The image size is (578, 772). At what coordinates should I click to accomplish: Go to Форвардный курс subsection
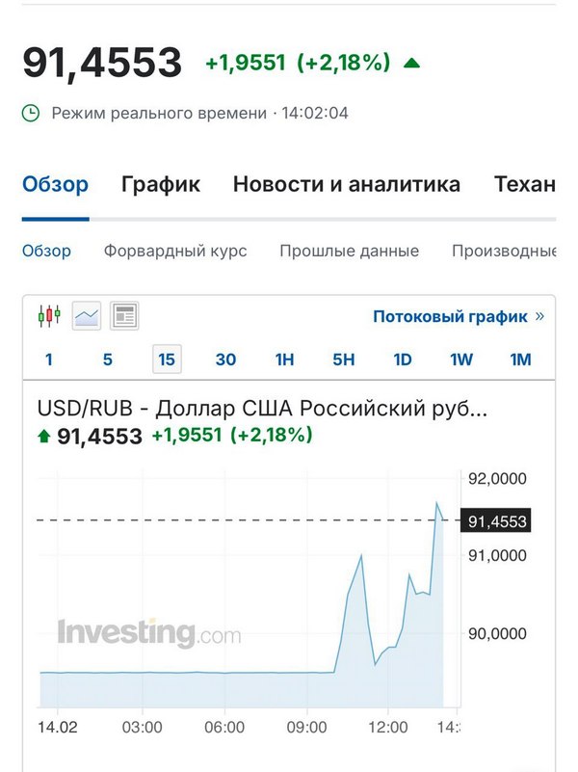click(175, 252)
